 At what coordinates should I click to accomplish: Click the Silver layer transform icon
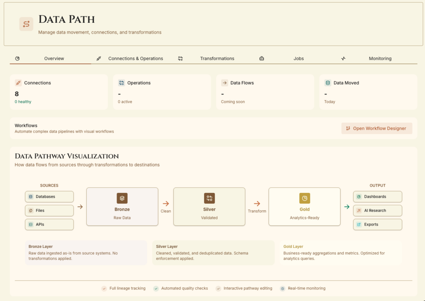[x=209, y=198]
